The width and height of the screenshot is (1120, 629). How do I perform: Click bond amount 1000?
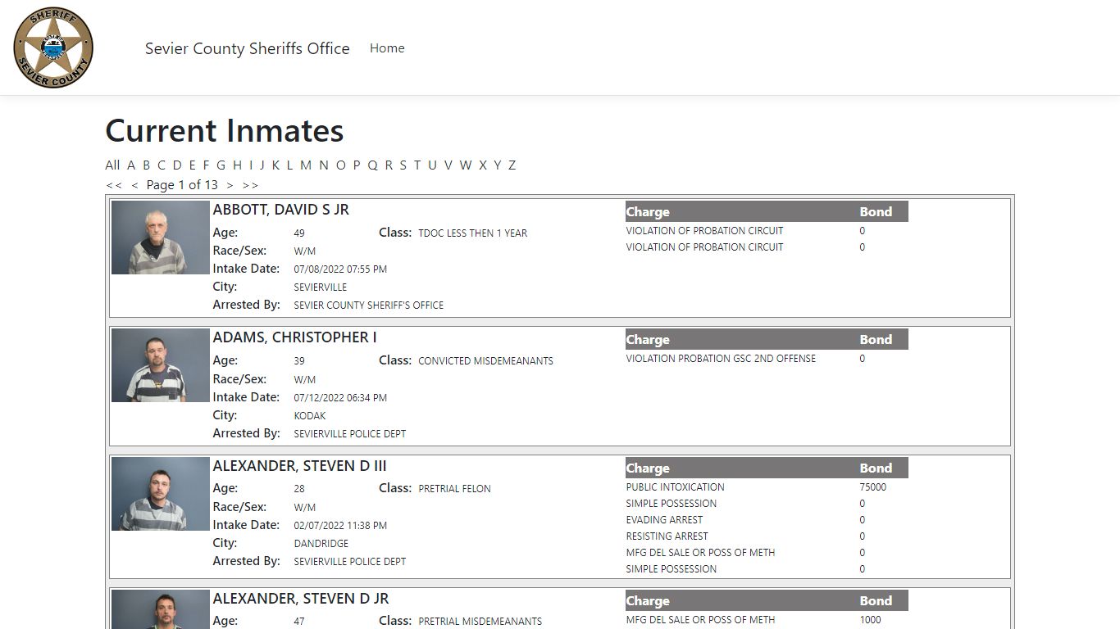(x=871, y=620)
